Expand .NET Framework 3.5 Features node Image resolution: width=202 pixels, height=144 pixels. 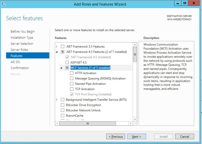57,47
